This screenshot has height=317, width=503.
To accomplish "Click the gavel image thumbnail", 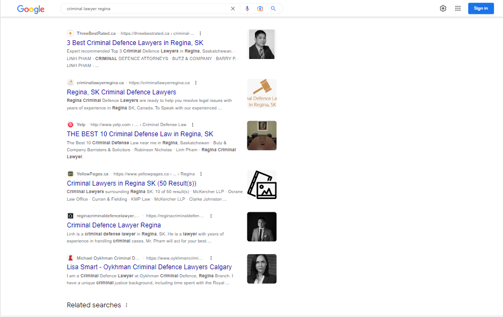I will click(x=261, y=93).
